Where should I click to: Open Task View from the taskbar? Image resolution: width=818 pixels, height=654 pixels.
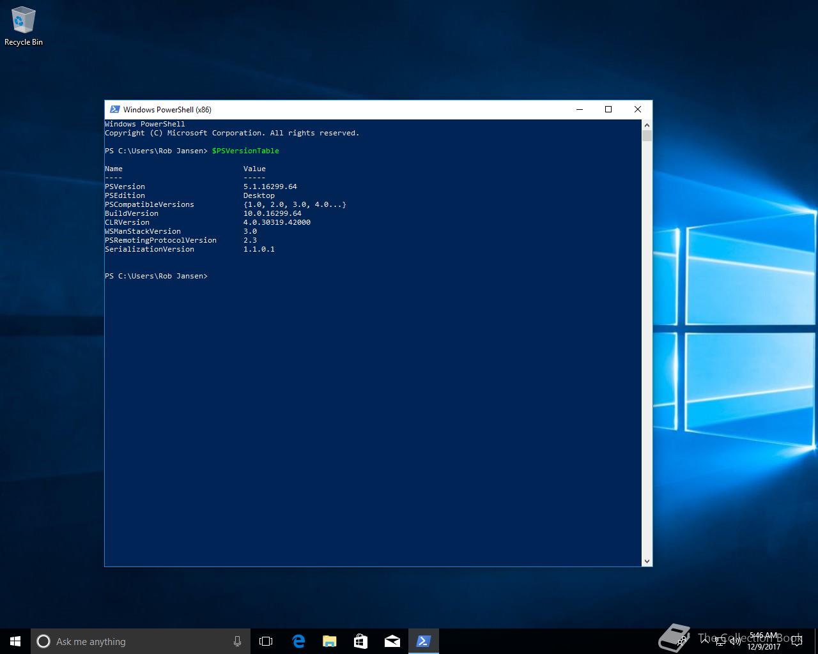[x=266, y=641]
